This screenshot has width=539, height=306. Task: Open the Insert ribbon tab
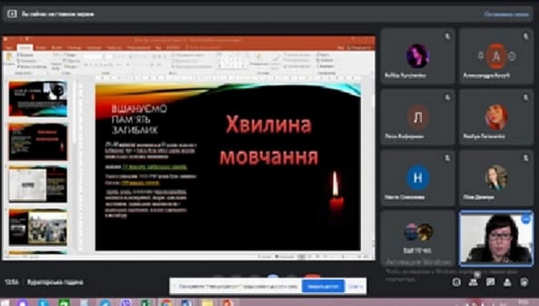tap(40, 47)
